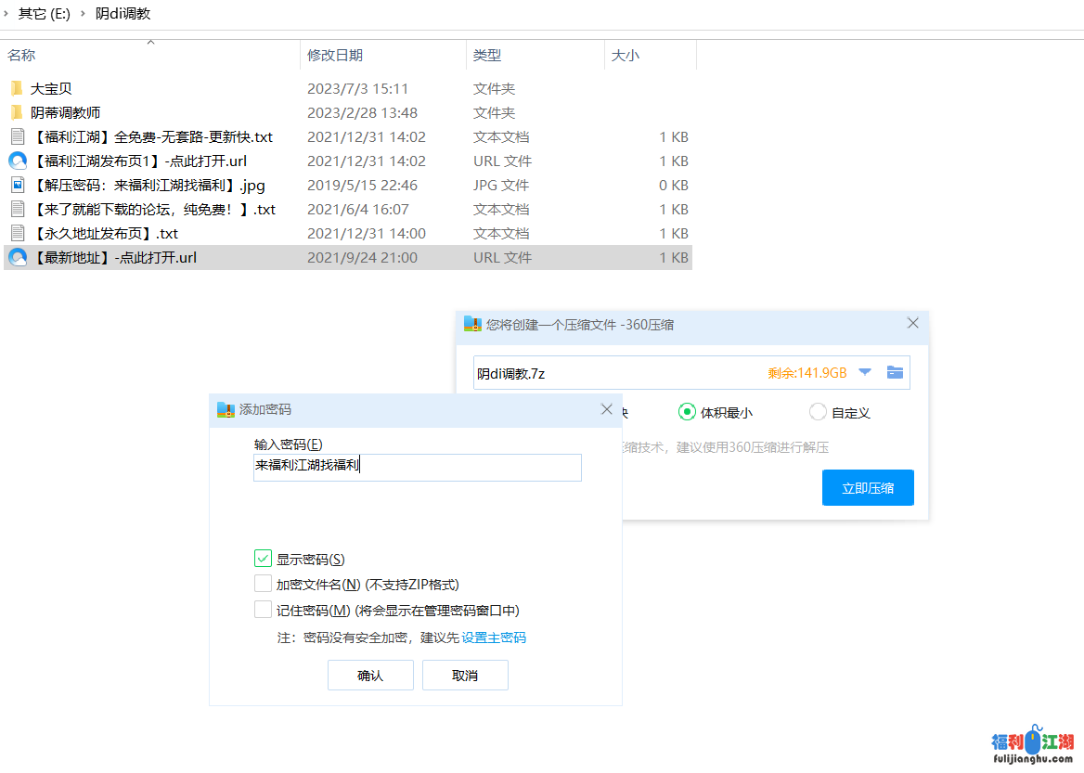Sort files by the 修改日期 column header

pos(335,56)
